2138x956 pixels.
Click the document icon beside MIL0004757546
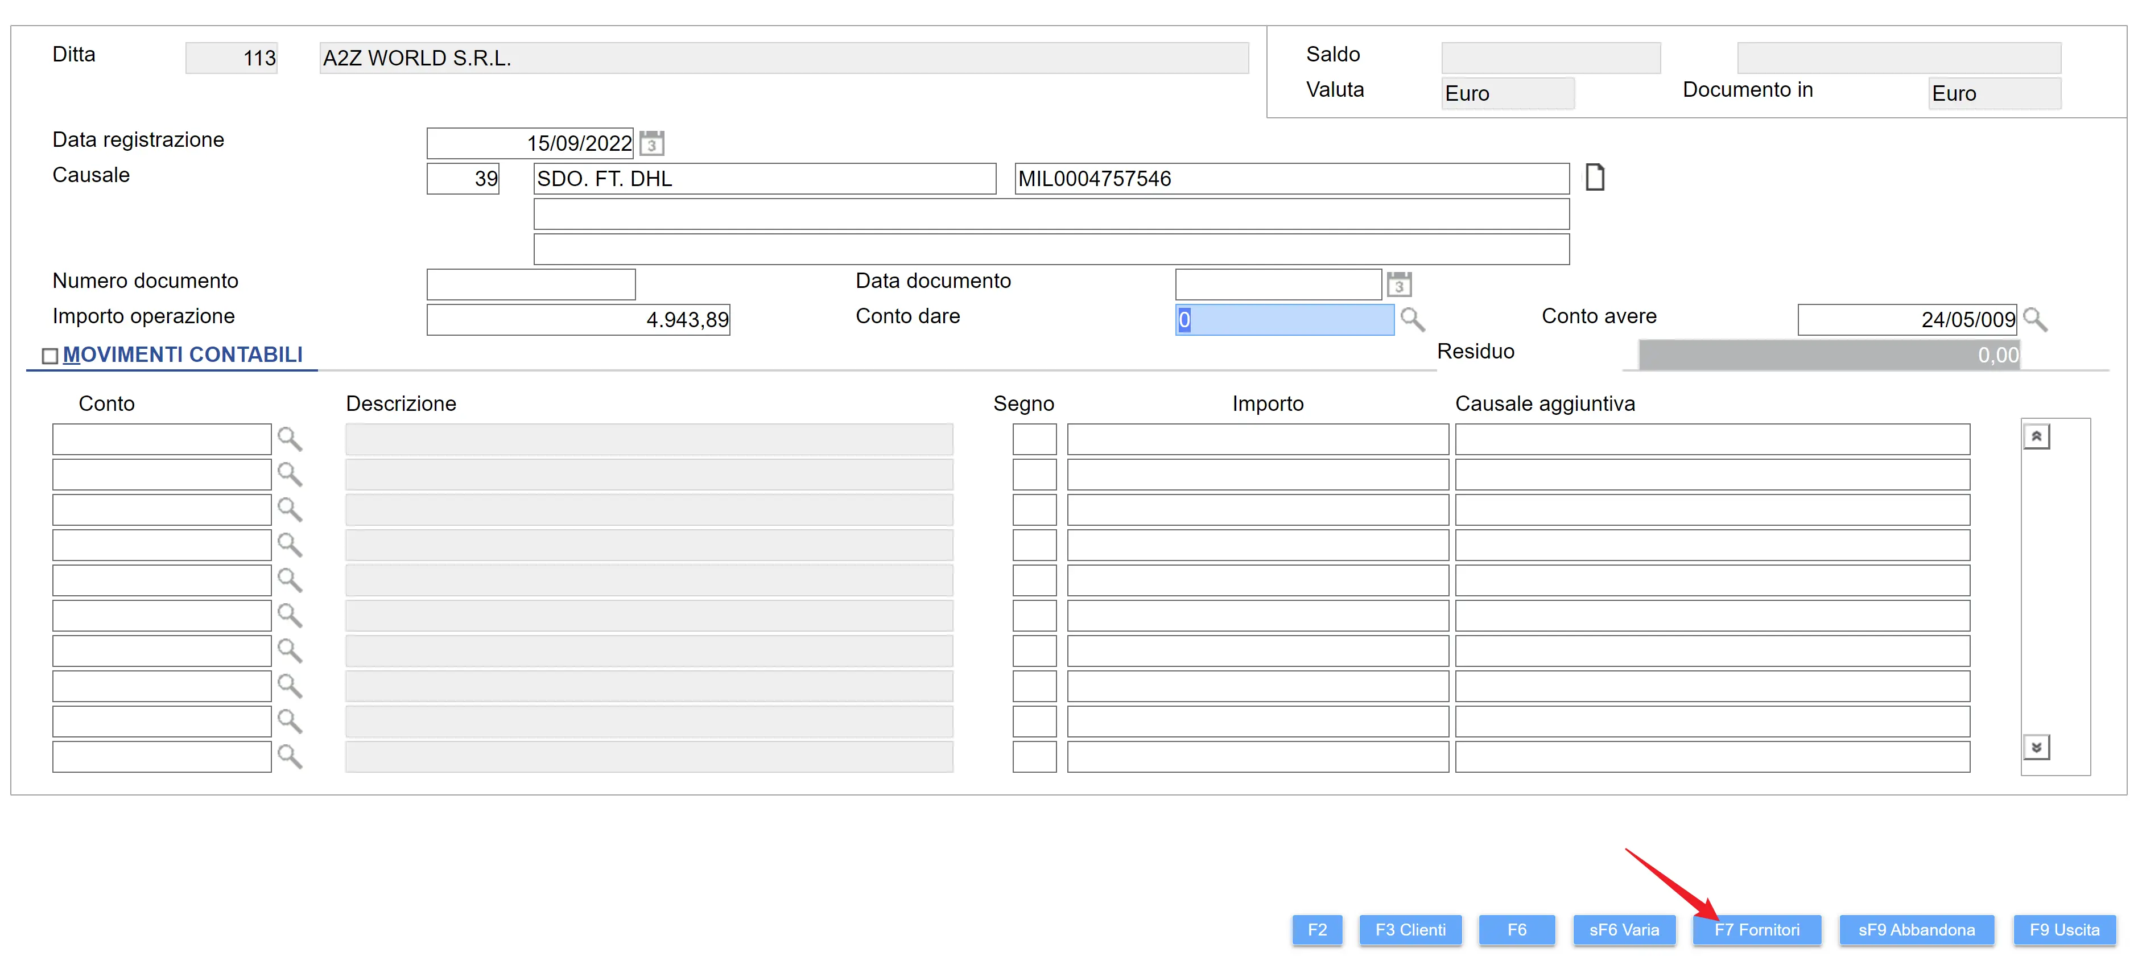pos(1594,178)
